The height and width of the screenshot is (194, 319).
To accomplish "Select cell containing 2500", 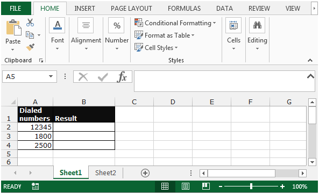I will pos(35,145).
